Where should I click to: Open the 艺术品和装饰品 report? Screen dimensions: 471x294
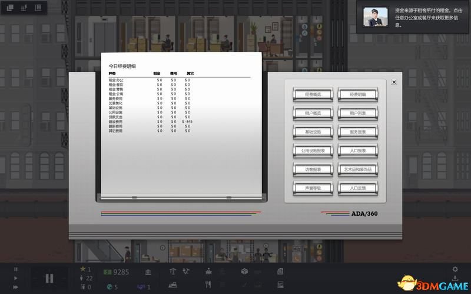(x=358, y=169)
